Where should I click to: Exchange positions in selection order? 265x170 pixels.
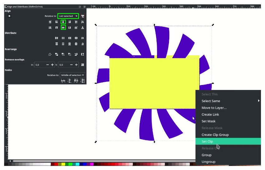tap(57, 54)
